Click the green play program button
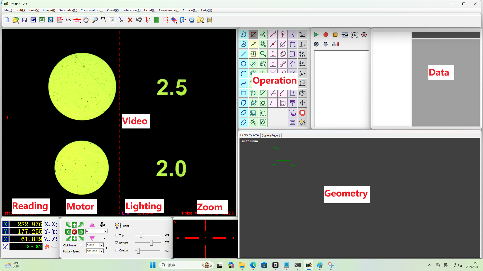 coord(316,35)
